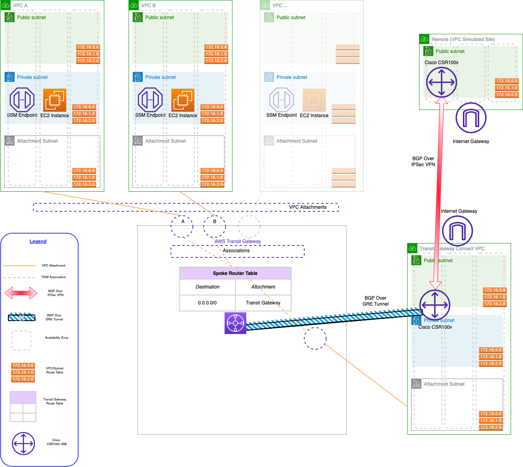Click the VPC Attachments label

click(x=308, y=207)
